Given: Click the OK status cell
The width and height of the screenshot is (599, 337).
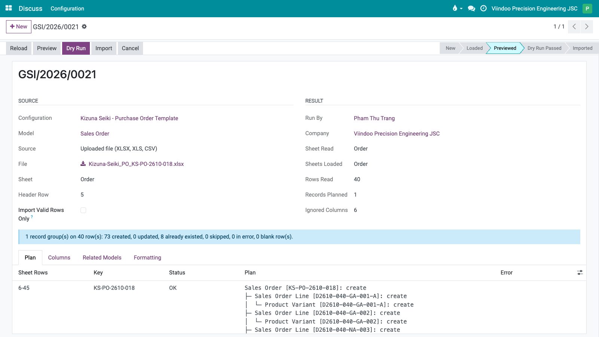Looking at the screenshot, I should pos(173,288).
